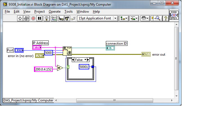
Task: Click the 200.0.4.152 string constant
Action: tap(43, 69)
